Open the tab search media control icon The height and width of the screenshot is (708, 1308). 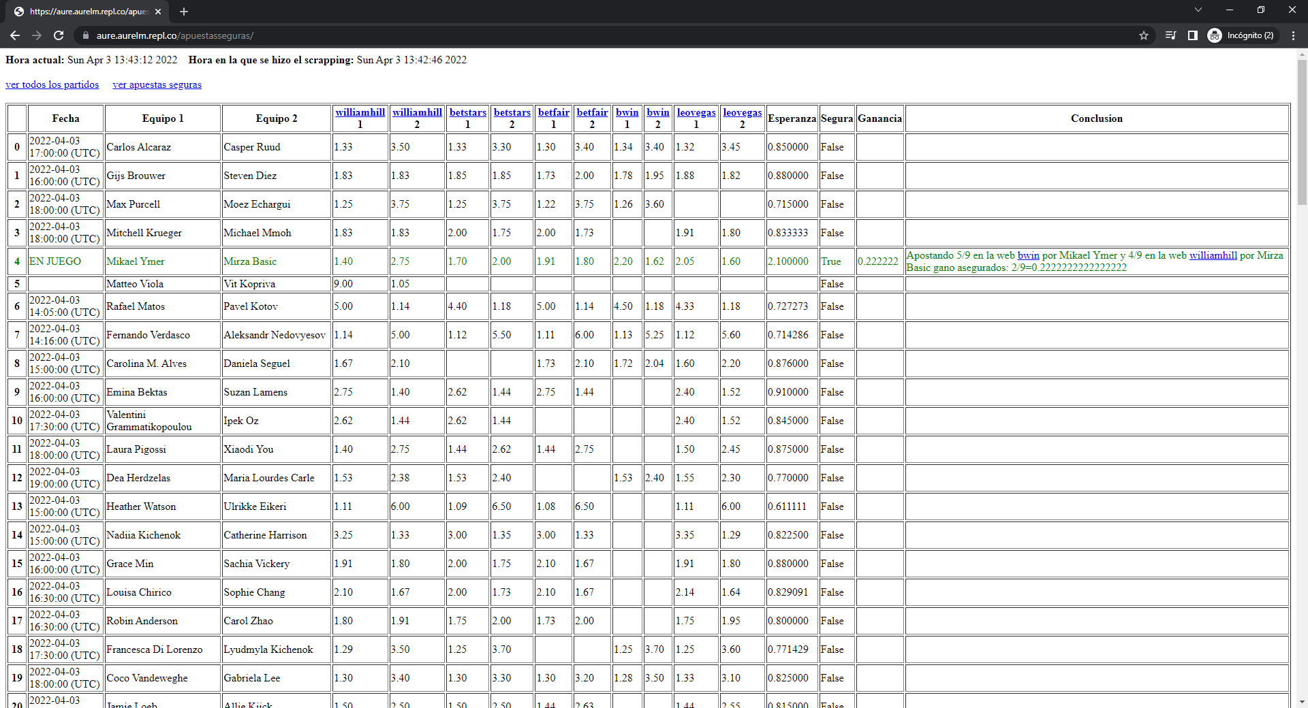1171,35
